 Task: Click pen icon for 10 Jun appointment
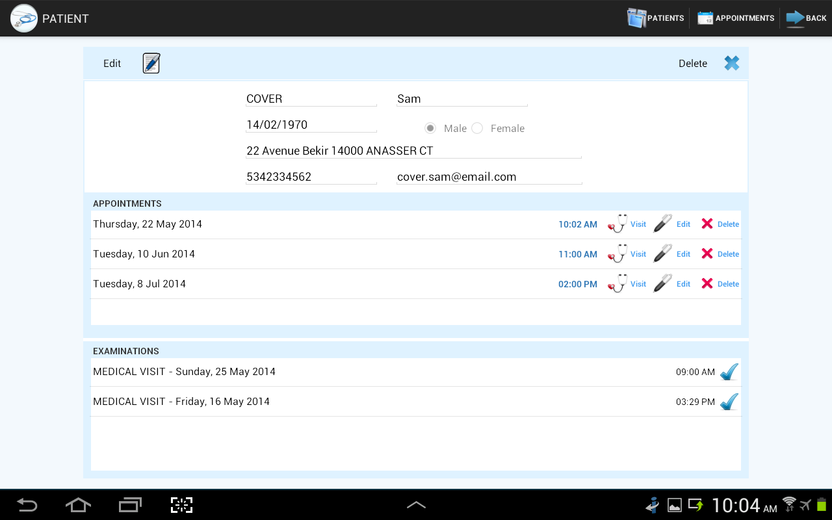pyautogui.click(x=662, y=253)
